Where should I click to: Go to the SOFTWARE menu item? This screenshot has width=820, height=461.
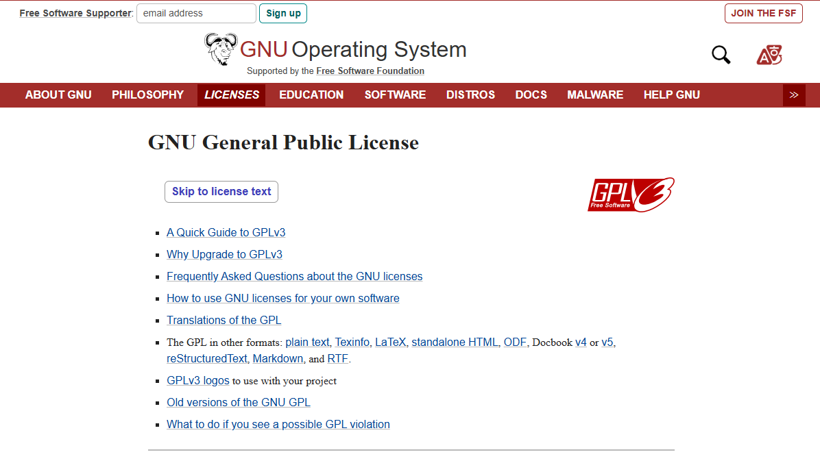(x=395, y=95)
